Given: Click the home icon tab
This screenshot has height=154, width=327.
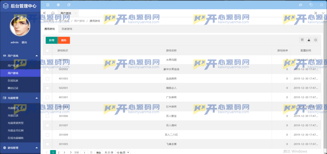Looking at the screenshot, I should click(x=53, y=13).
